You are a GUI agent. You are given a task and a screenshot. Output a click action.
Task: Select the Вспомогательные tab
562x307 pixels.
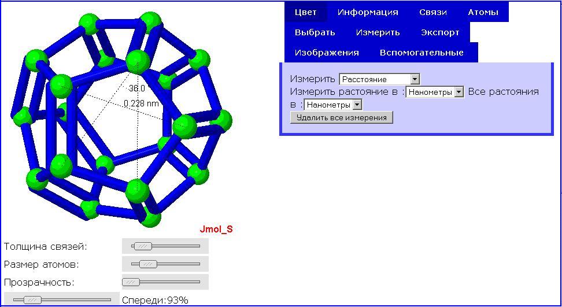[x=421, y=52]
